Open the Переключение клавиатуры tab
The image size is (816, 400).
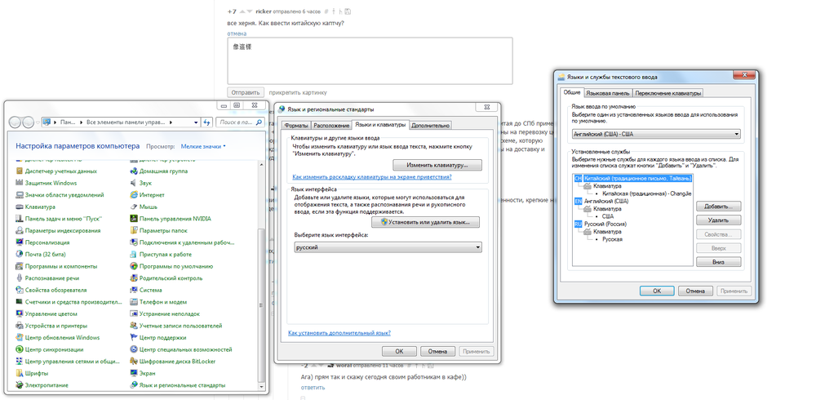point(667,93)
